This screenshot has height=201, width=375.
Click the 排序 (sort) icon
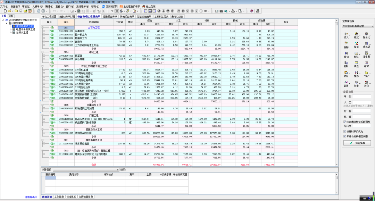coord(356,74)
